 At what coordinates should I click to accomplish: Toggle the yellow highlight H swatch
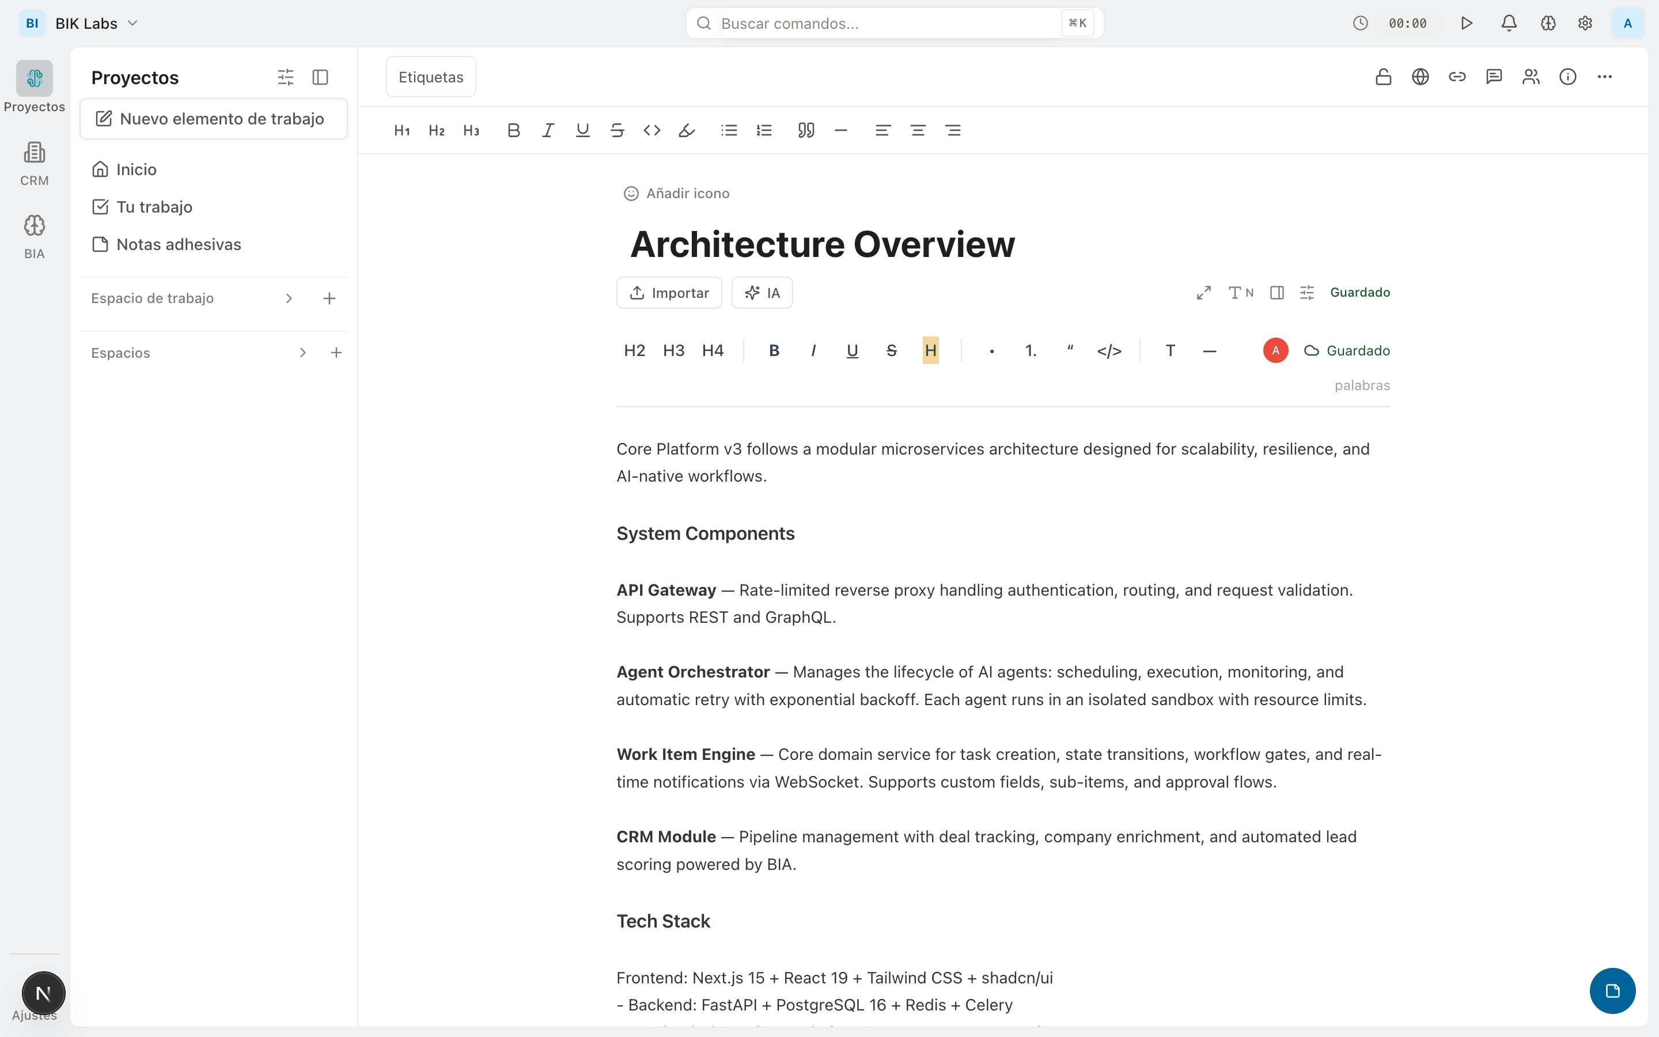click(930, 350)
